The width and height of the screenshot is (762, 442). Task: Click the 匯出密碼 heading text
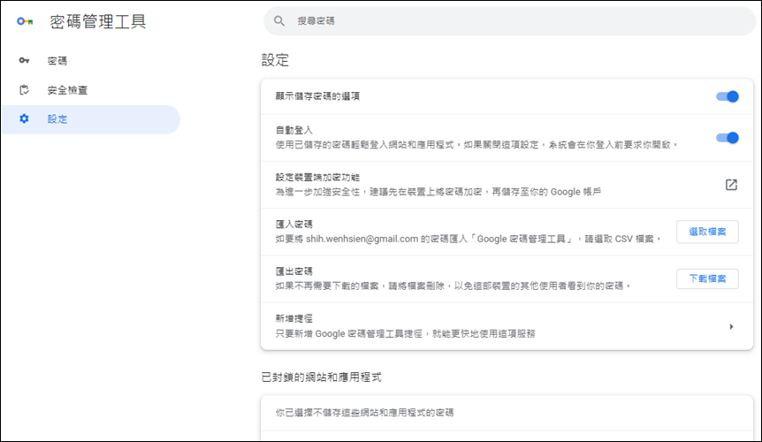tap(294, 271)
